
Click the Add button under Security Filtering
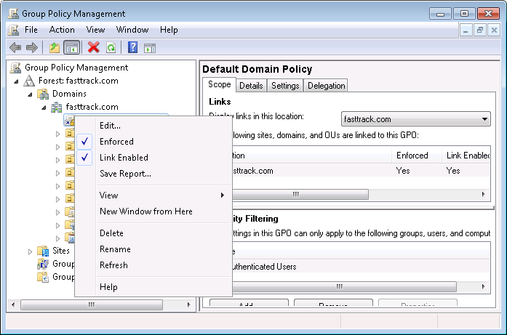[x=249, y=303]
